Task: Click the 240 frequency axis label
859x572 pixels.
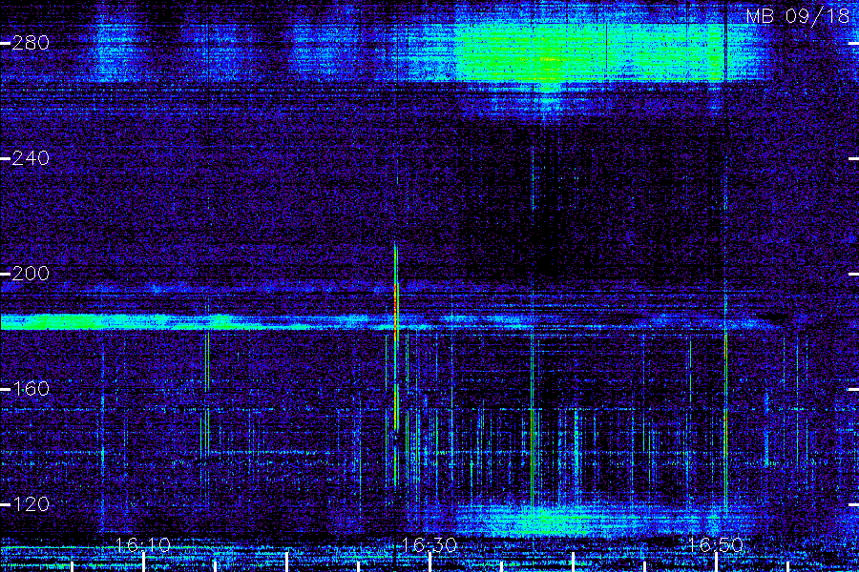Action: click(31, 158)
